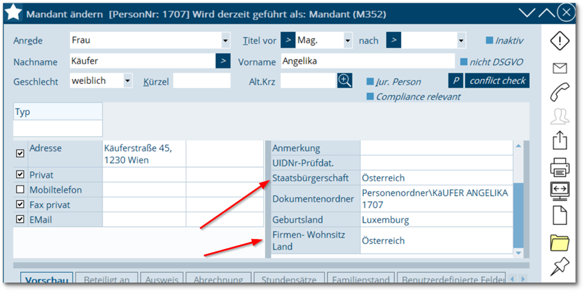Screen dimensions: 585x292
Task: Open the envelope mail icon
Action: (560, 68)
